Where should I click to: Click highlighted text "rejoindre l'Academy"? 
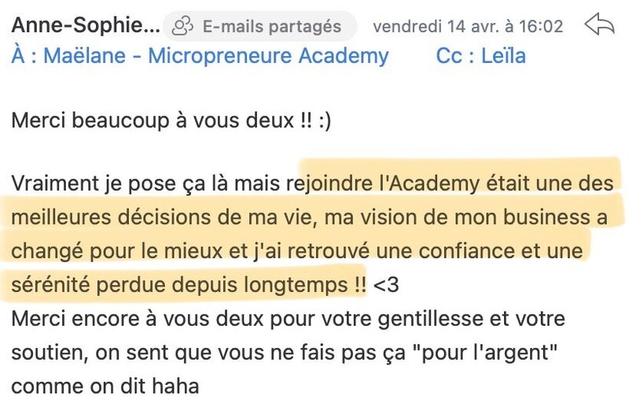coord(383,183)
